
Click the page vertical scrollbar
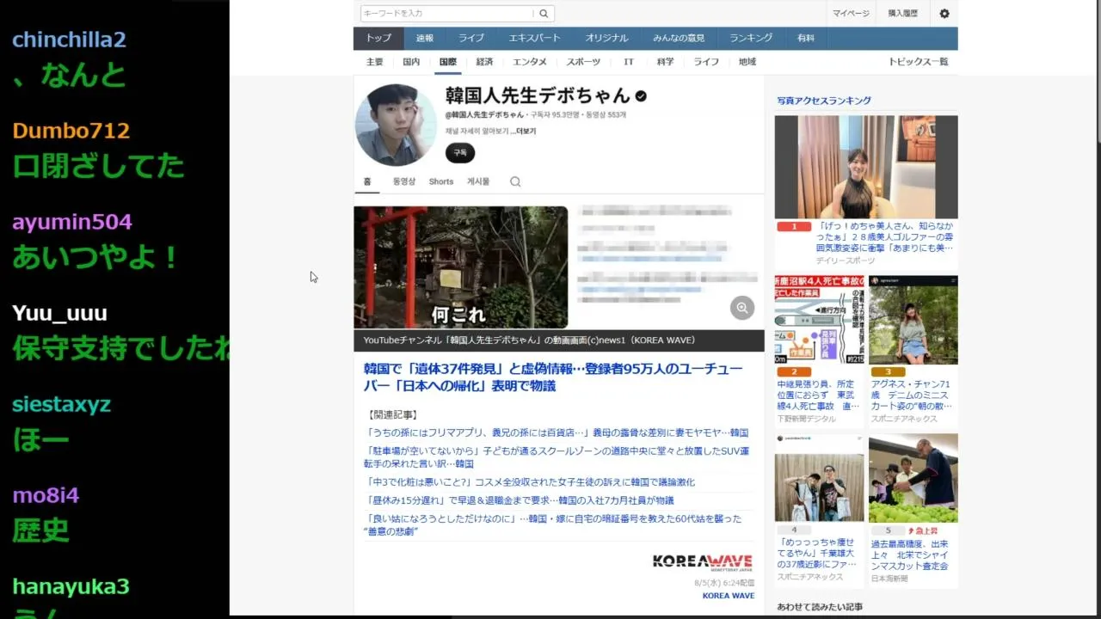1097,73
